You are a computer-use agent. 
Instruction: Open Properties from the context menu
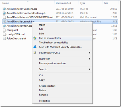pyautogui.click(x=62, y=101)
